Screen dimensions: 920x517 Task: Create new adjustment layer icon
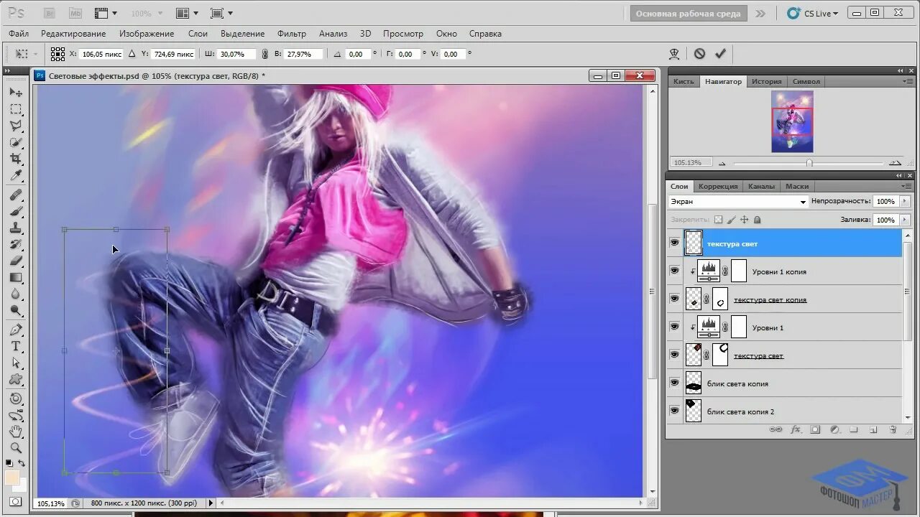coord(834,429)
